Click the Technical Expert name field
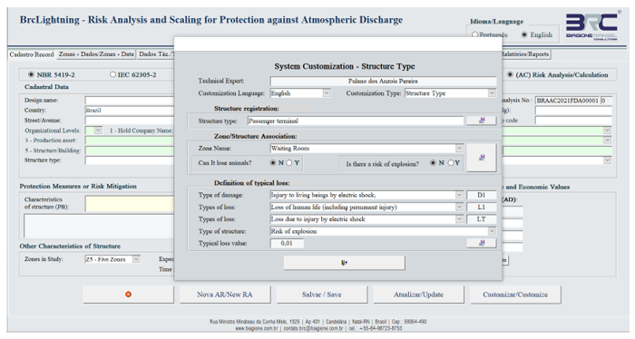This screenshot has height=339, width=635. click(383, 81)
